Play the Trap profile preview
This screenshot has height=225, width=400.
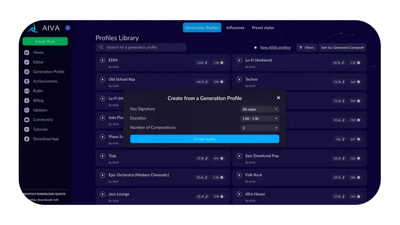(x=103, y=156)
